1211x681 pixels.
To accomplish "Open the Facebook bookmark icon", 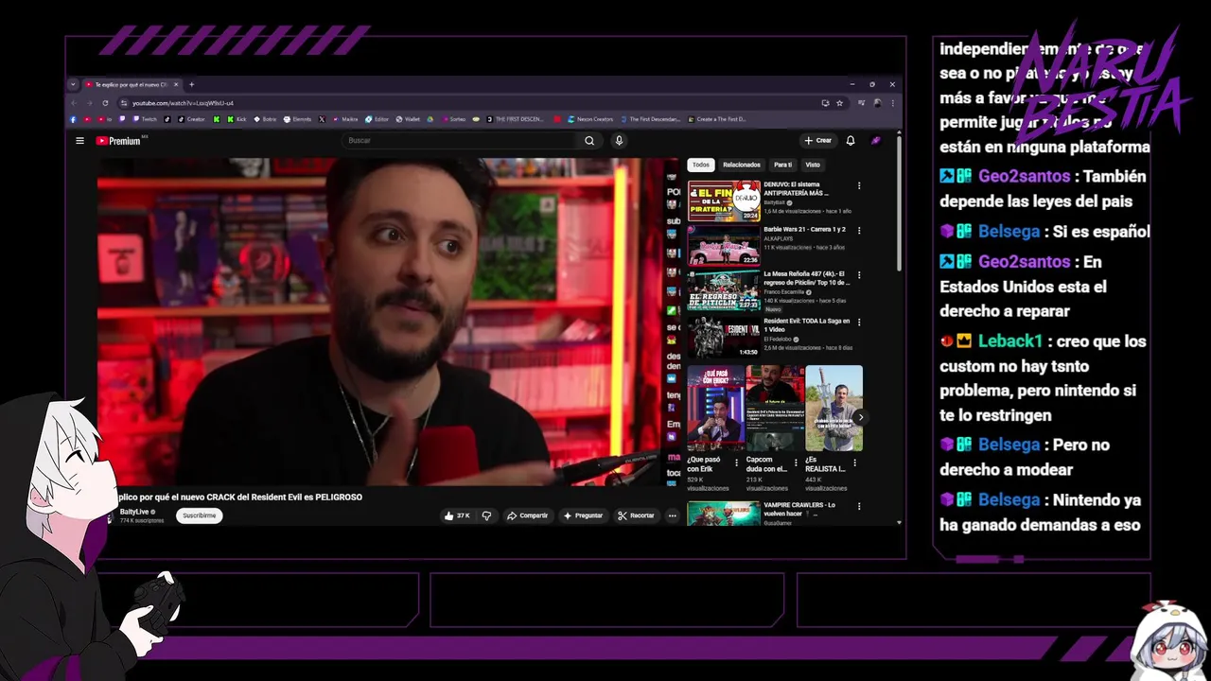I will (x=74, y=119).
